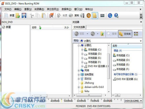Open the Forward button history dropdown arrow
Image resolution: width=145 pixels, height=109 pixels.
click(x=98, y=34)
